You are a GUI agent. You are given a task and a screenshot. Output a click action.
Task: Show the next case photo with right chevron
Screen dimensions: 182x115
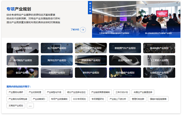(x=173, y=29)
